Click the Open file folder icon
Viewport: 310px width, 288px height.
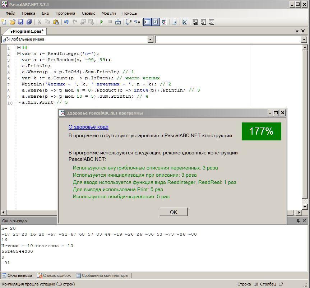[13, 22]
